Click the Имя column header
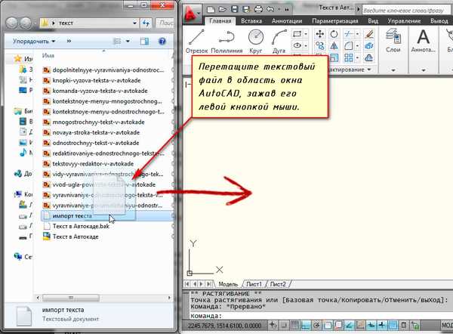The image size is (453, 334). coord(48,57)
